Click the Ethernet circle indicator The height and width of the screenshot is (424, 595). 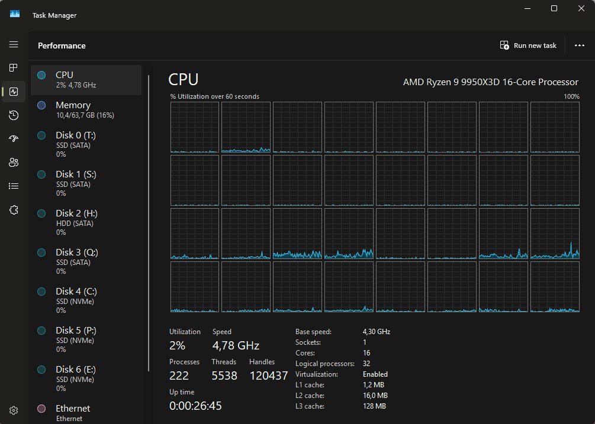coord(42,409)
